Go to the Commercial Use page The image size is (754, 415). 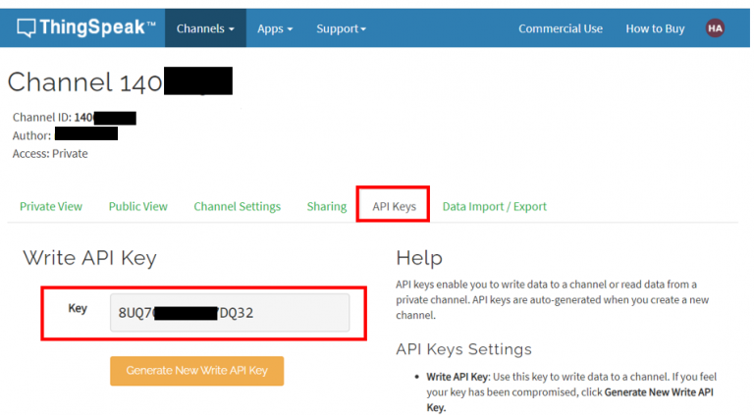(561, 28)
